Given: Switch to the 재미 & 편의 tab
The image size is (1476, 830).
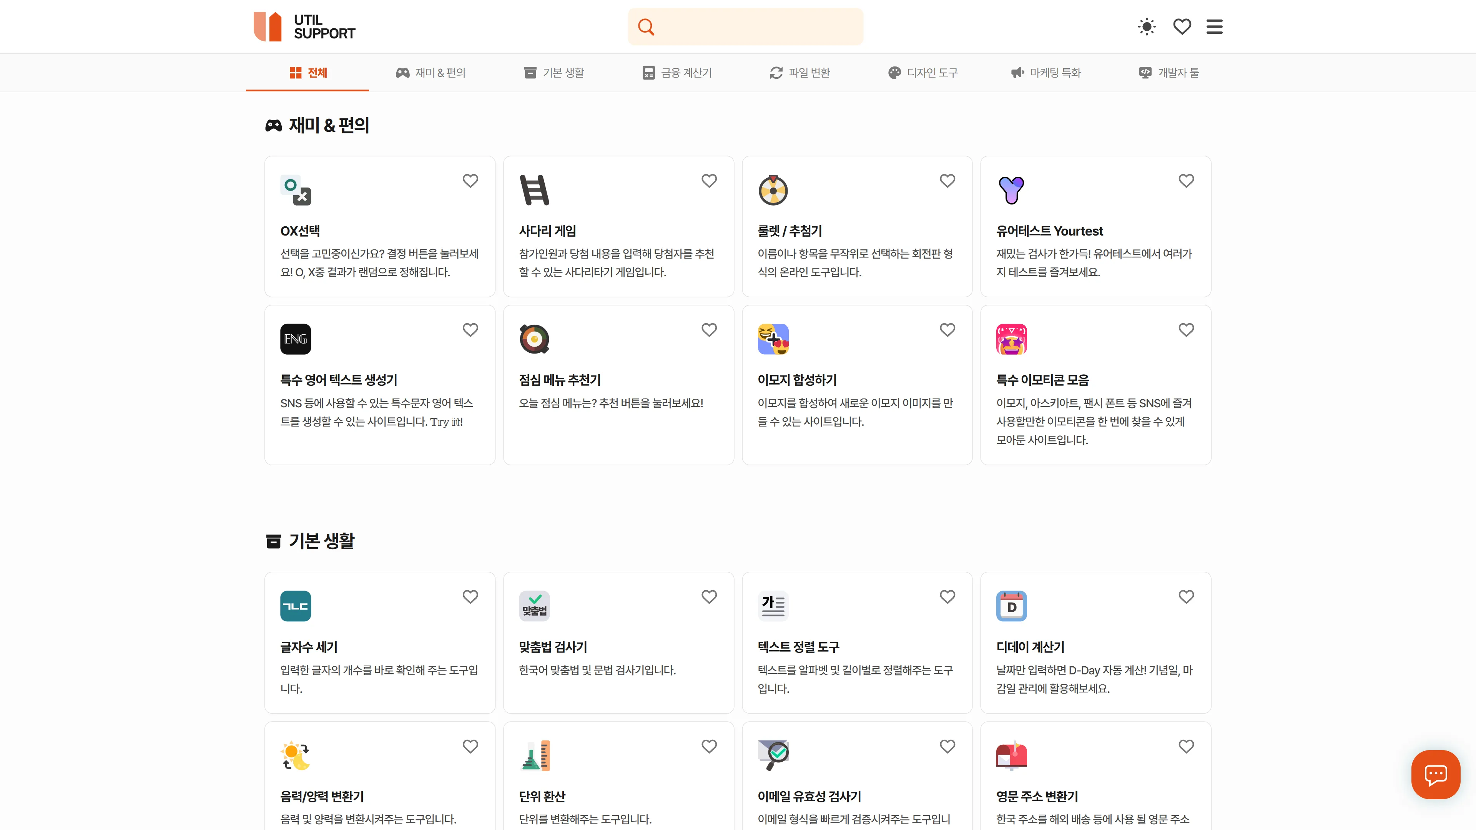Looking at the screenshot, I should click(430, 73).
